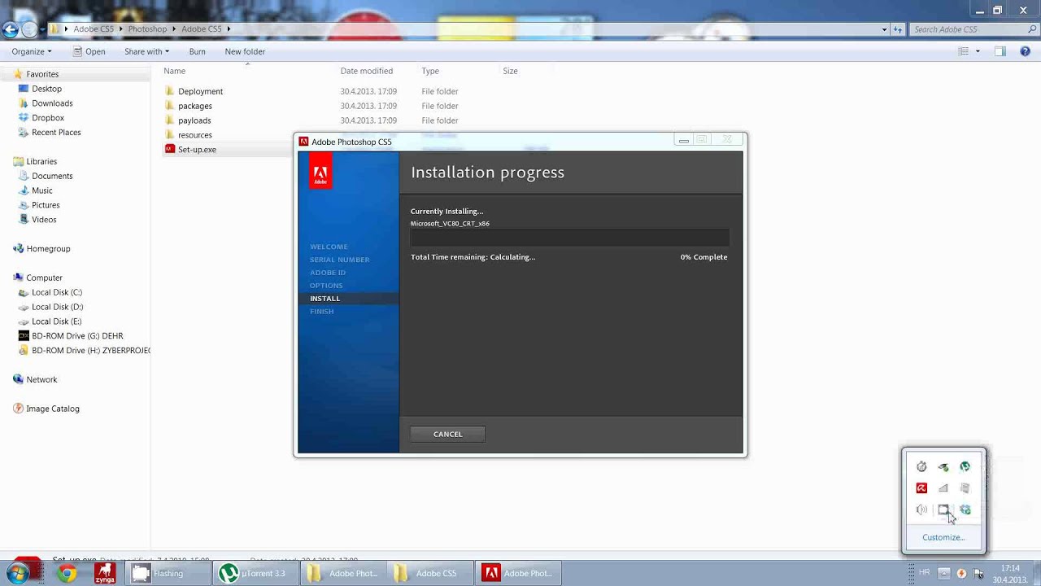Select Local Disk (D:) in navigation pane

[57, 307]
